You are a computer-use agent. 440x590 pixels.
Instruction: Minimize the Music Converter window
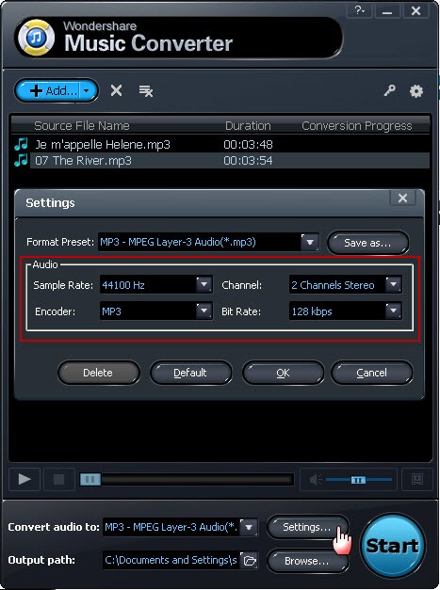[387, 10]
